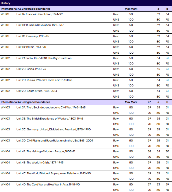172x192 pixels.
Task: Click the 'b' column header in A2 section
Action: coord(167,102)
